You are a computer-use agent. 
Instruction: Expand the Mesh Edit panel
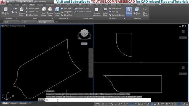63,18
